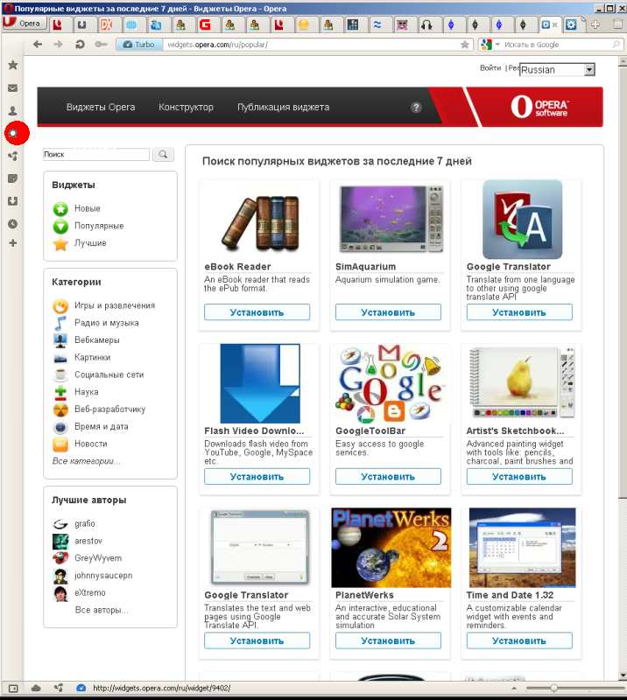Click the address bar URL field
This screenshot has width=627, height=700.
point(312,45)
